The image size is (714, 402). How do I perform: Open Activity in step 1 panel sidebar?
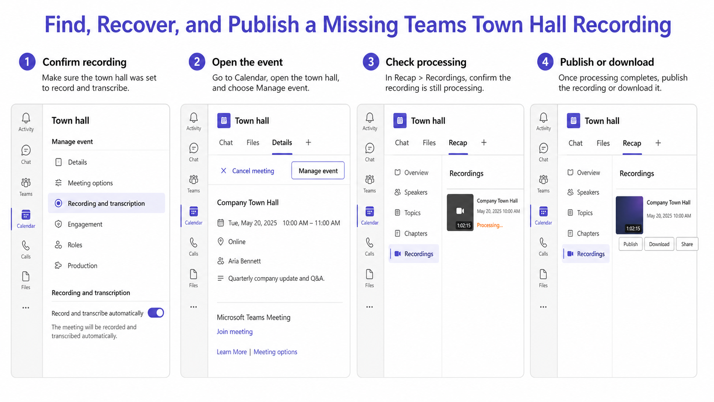pos(26,122)
